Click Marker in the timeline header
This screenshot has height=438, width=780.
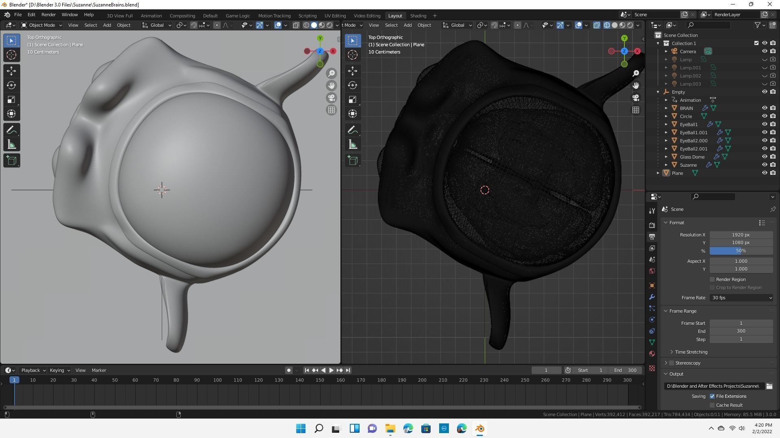click(x=99, y=370)
